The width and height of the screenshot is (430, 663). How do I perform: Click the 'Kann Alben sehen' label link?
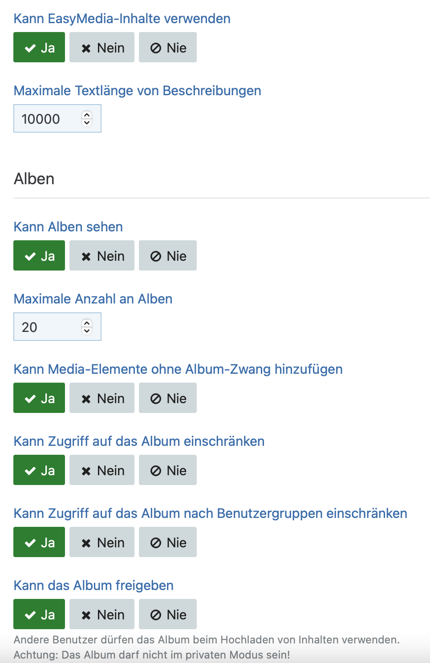[x=68, y=226]
